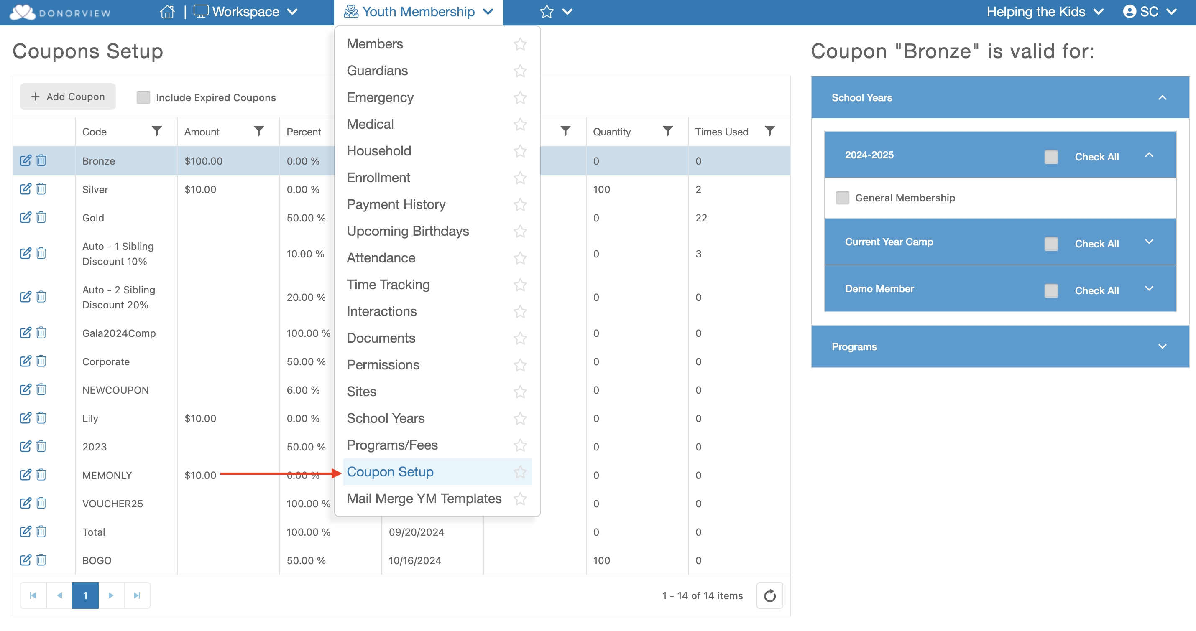Click the home icon in top bar

point(167,12)
